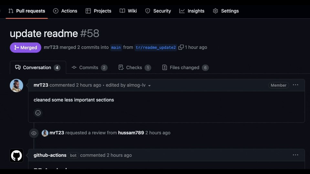Viewport: 310px width, 174px height.
Task: Open repository Settings
Action: coord(226,11)
